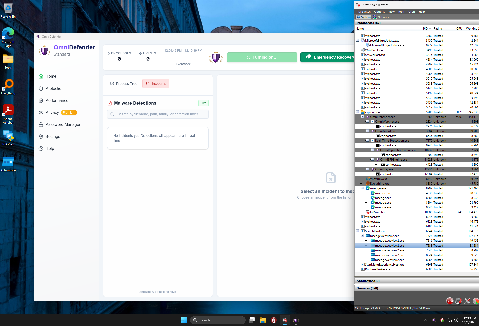
Task: Open Recycle Bin desktop icon
Action: tap(8, 10)
